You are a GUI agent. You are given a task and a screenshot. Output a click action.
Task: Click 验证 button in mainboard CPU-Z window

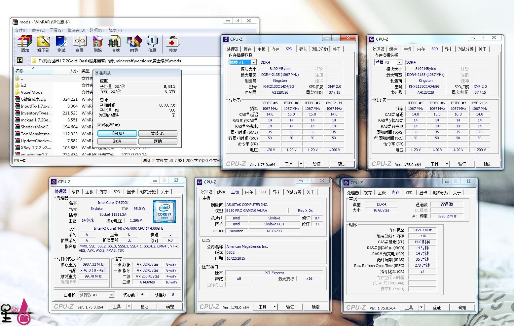click(290, 307)
